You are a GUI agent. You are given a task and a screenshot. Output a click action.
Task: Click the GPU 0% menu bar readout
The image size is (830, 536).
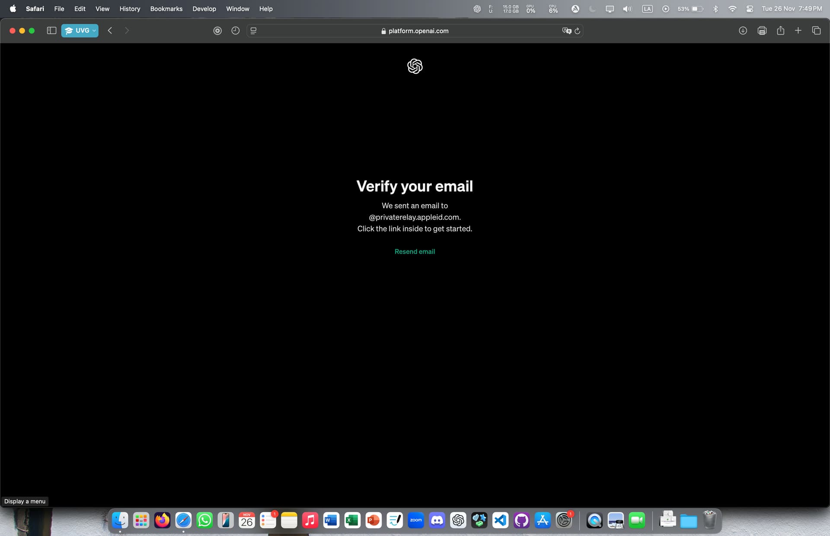(531, 9)
